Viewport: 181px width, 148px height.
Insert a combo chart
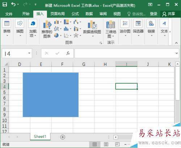pyautogui.click(x=77, y=29)
